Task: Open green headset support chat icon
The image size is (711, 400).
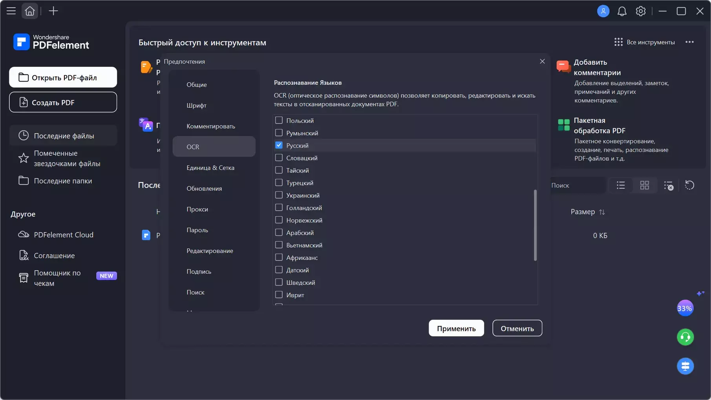Action: [685, 337]
